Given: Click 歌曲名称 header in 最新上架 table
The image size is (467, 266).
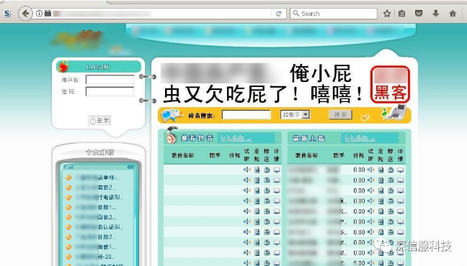Looking at the screenshot, I should [307, 155].
